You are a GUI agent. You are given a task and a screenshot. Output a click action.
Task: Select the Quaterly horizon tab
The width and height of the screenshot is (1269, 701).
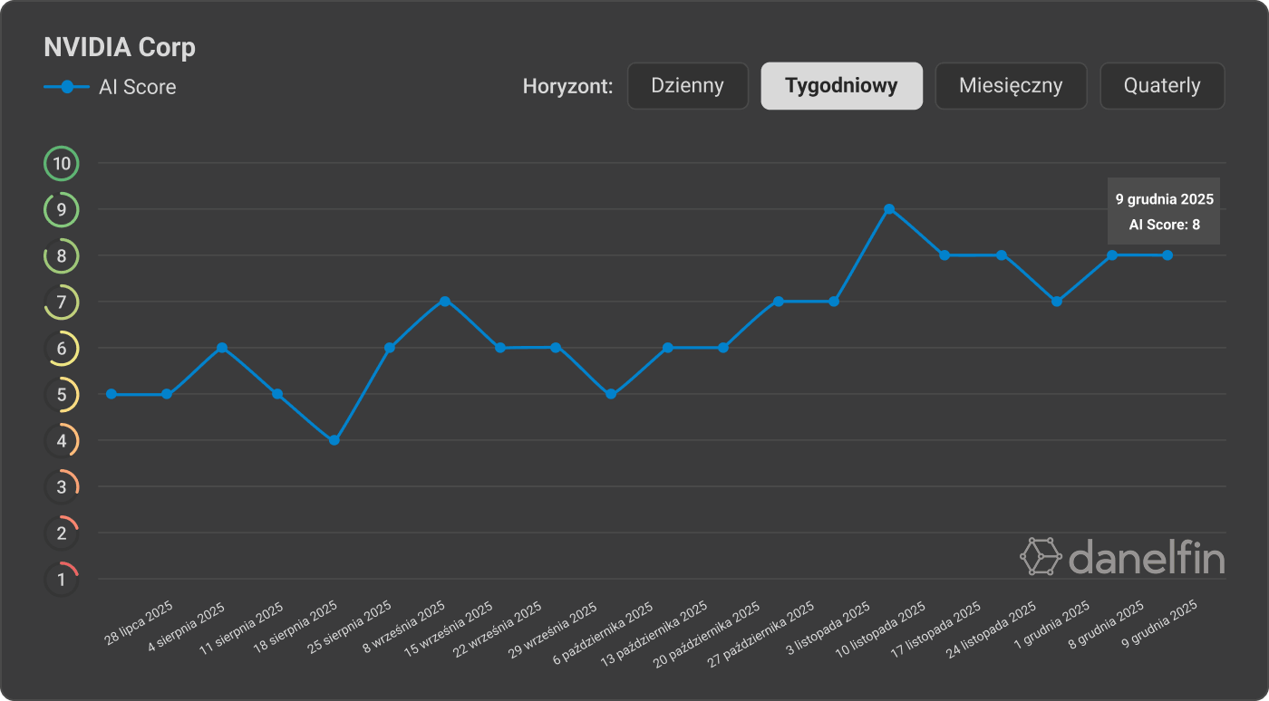coord(1162,86)
